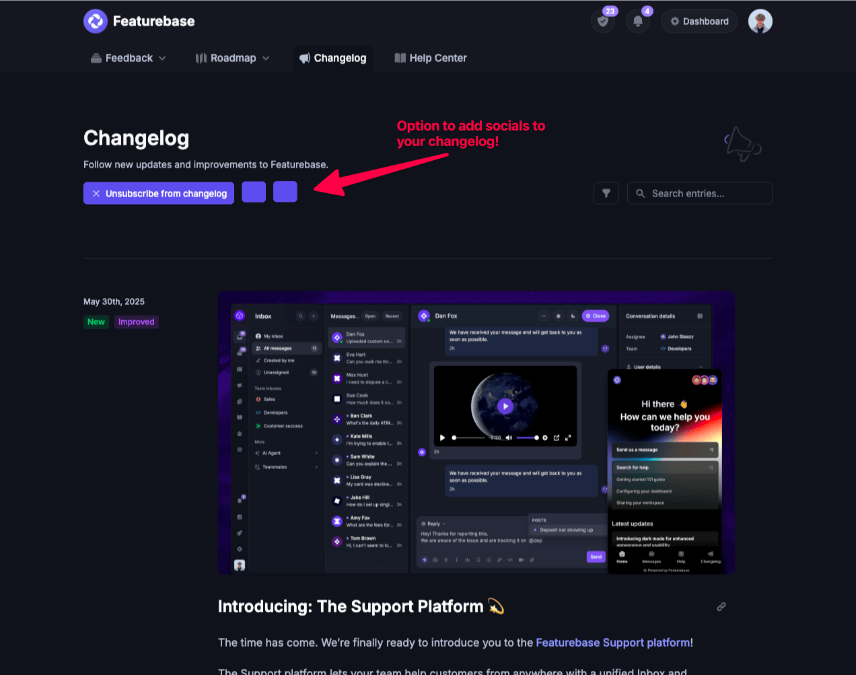This screenshot has width=856, height=675.
Task: Click the May 30th, 2025 date
Action: click(x=114, y=301)
